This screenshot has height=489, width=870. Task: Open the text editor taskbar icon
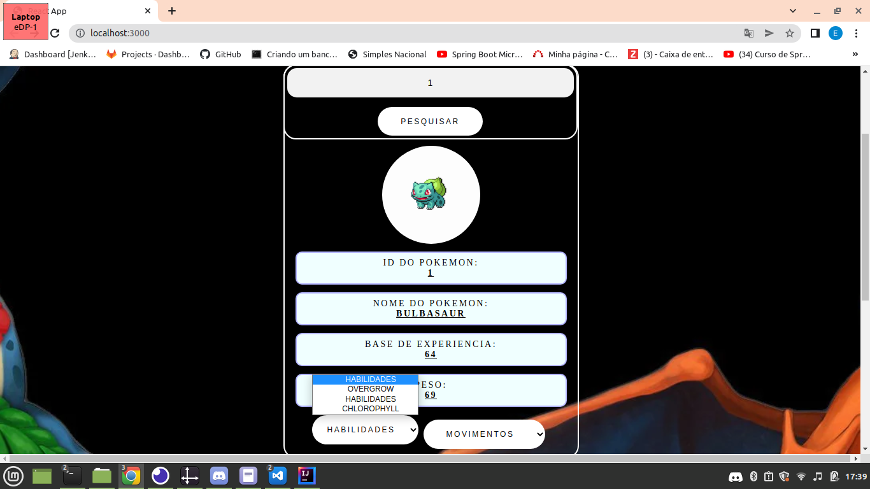(x=248, y=476)
